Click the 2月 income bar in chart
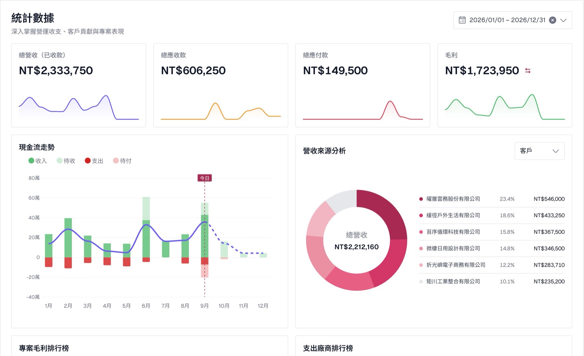The height and width of the screenshot is (356, 584). (x=68, y=238)
